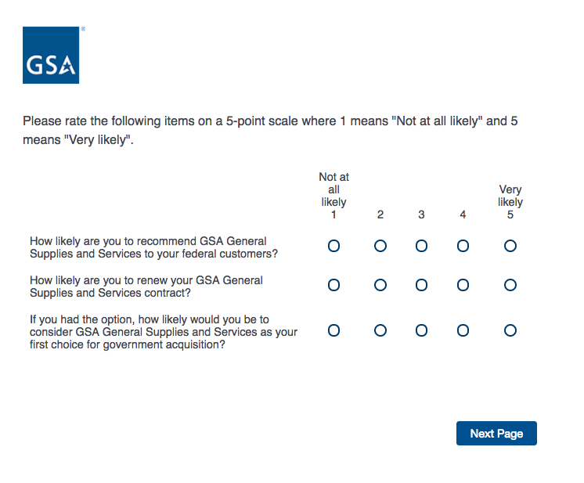Select 2 for recommend GSA question
This screenshot has width=584, height=483.
(380, 246)
